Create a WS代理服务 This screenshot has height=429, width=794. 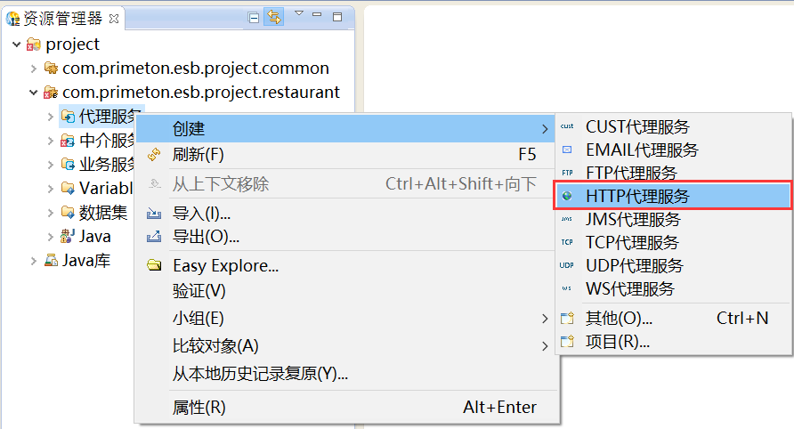pyautogui.click(x=674, y=289)
